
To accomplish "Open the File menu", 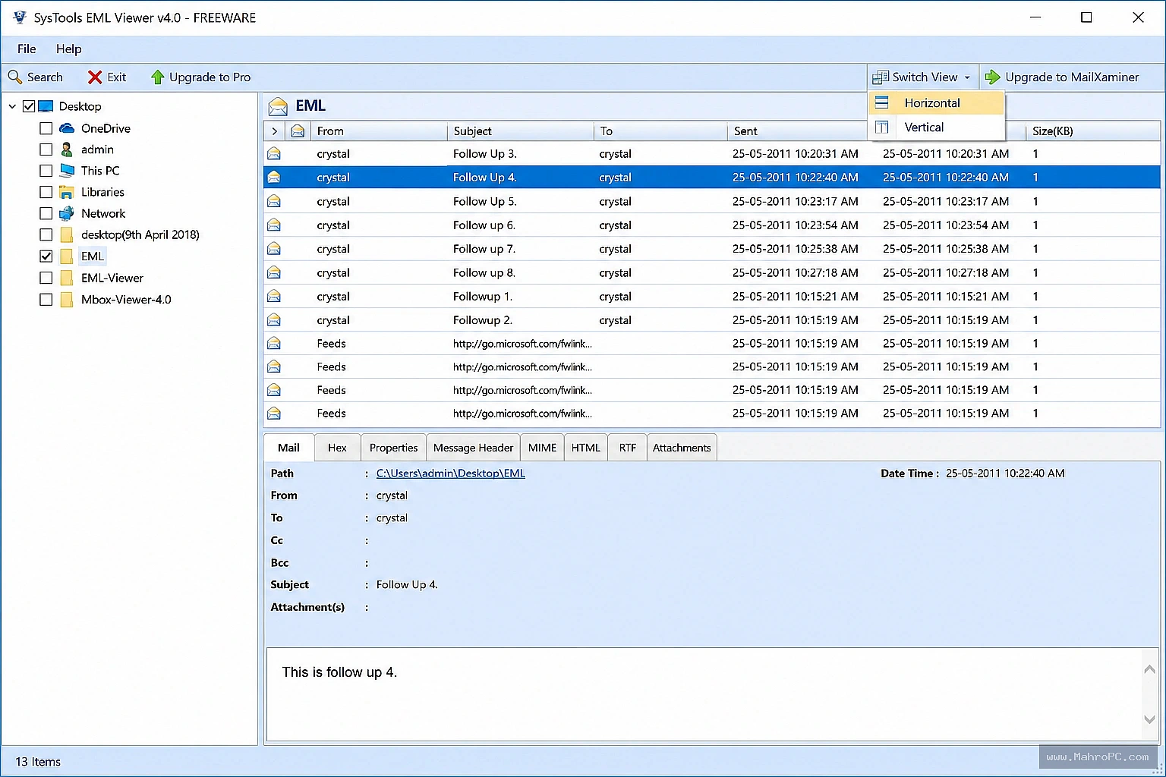I will point(27,49).
